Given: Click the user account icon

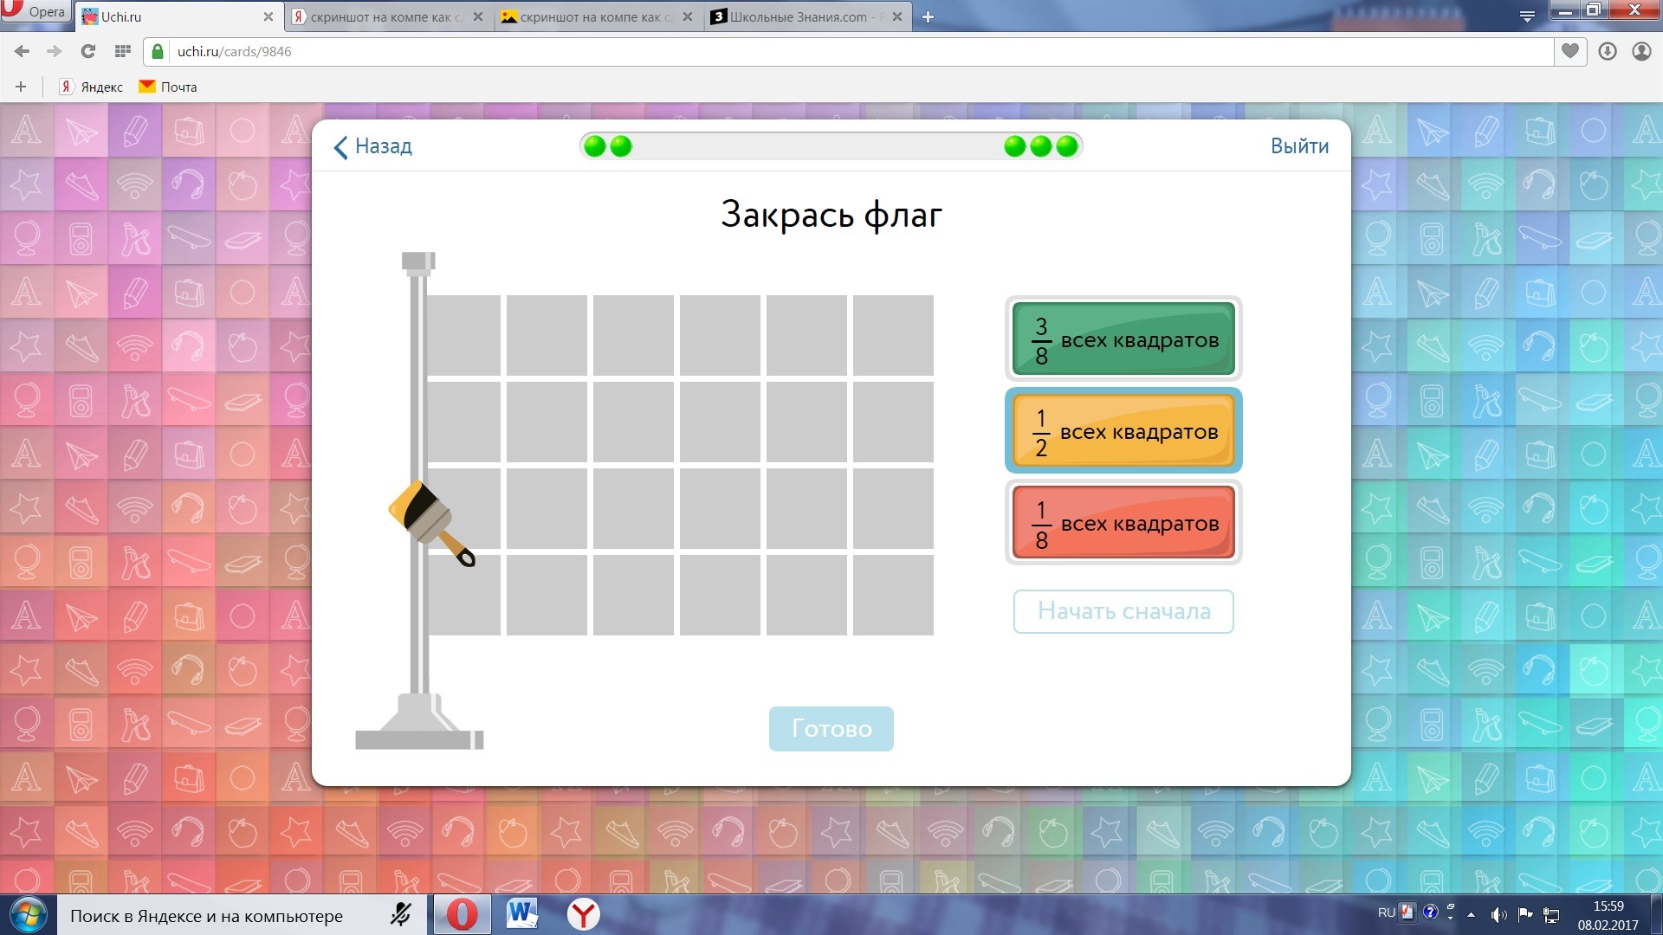Looking at the screenshot, I should pos(1641,52).
